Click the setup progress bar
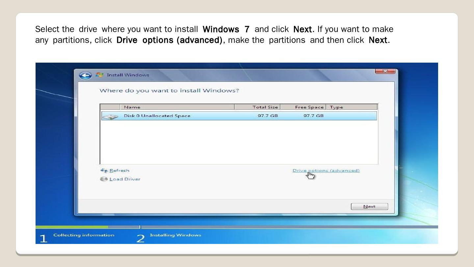 pyautogui.click(x=237, y=227)
